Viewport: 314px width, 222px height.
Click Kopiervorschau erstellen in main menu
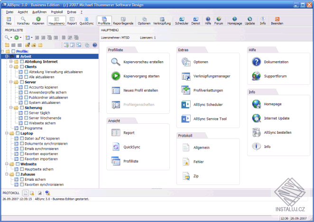pyautogui.click(x=138, y=62)
